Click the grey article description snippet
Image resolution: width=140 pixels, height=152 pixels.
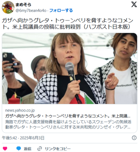click(x=68, y=125)
